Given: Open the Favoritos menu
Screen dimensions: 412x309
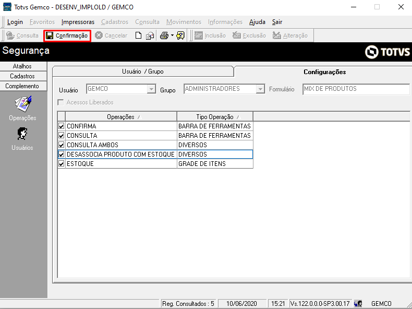Looking at the screenshot, I should pos(42,22).
